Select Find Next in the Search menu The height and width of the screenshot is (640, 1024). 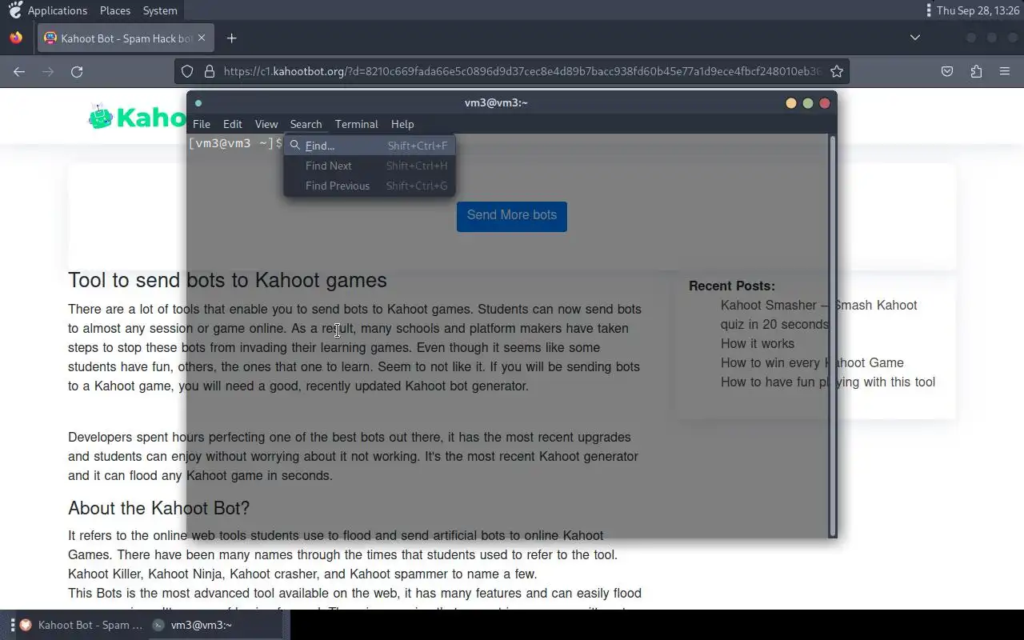point(370,166)
